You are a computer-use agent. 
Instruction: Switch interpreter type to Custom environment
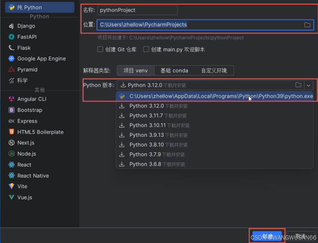[214, 71]
